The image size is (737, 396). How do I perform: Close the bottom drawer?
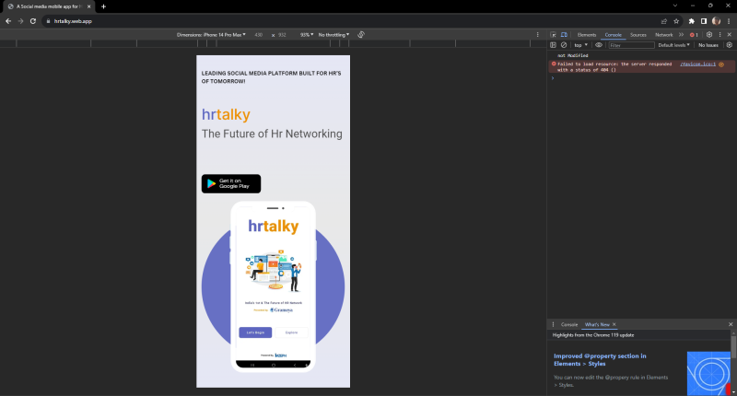[x=731, y=324]
